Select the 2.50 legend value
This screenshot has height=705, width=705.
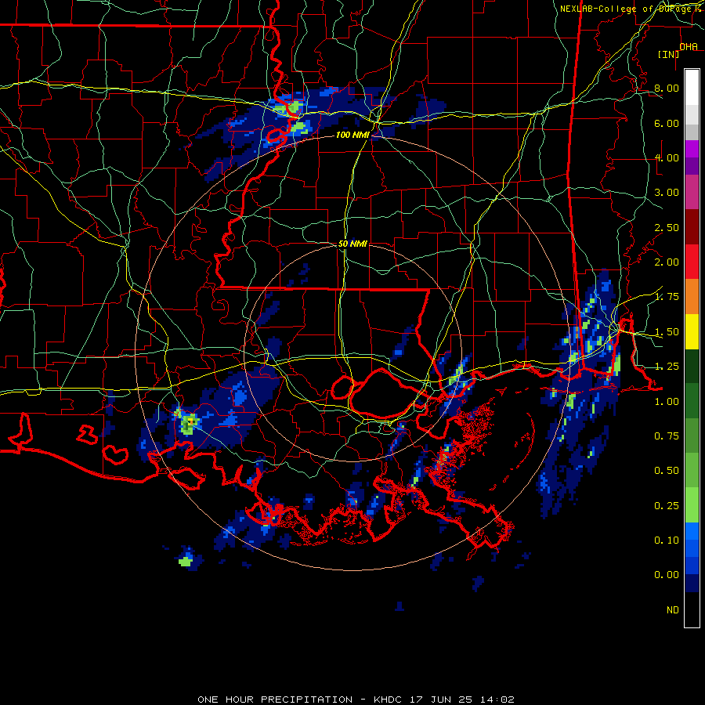pos(667,227)
